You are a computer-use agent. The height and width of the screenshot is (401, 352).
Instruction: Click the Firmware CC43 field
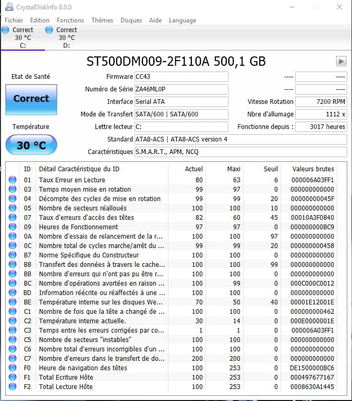181,77
